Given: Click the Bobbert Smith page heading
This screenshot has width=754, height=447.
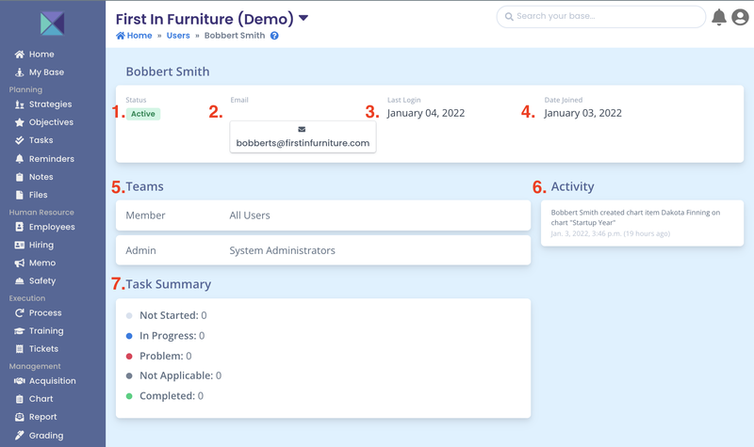Looking at the screenshot, I should coord(168,72).
